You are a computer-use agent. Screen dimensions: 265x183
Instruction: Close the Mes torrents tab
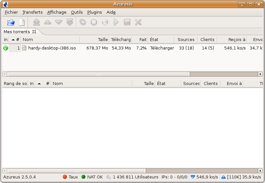point(34,32)
